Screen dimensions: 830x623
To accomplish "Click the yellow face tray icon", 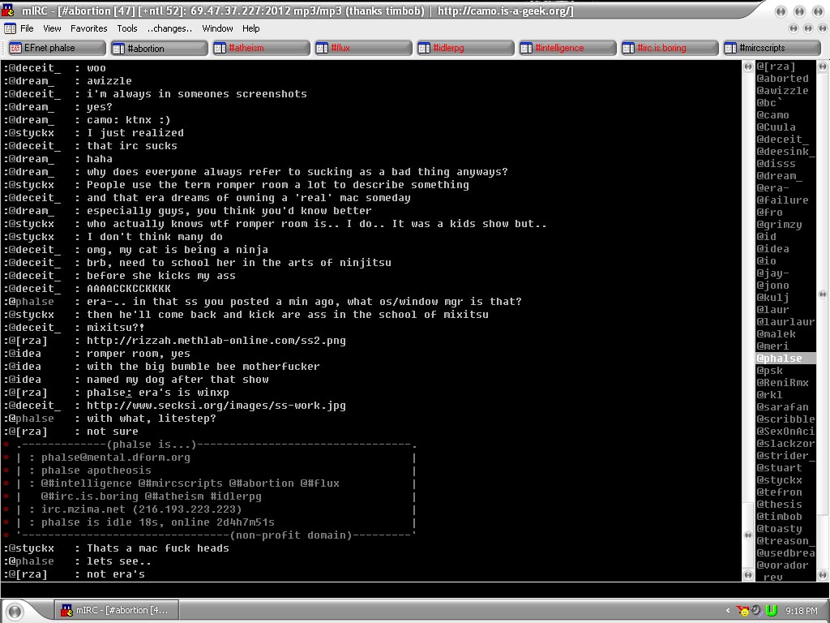I will (x=742, y=610).
